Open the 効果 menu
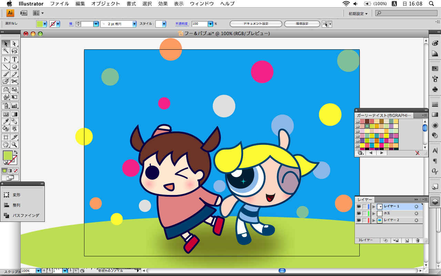The width and height of the screenshot is (441, 276). click(x=163, y=4)
